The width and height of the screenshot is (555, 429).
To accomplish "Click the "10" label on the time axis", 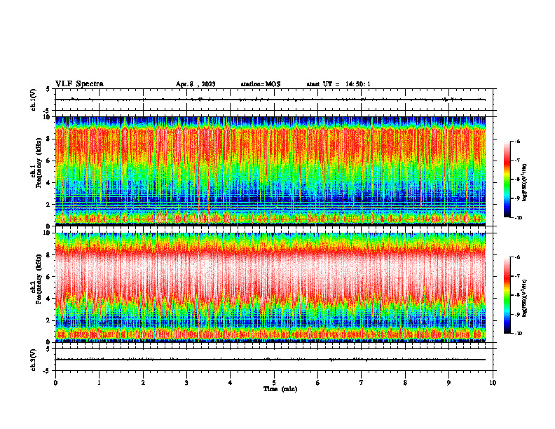I will (493, 383).
